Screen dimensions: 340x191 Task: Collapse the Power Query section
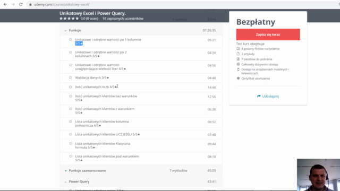(x=65, y=181)
